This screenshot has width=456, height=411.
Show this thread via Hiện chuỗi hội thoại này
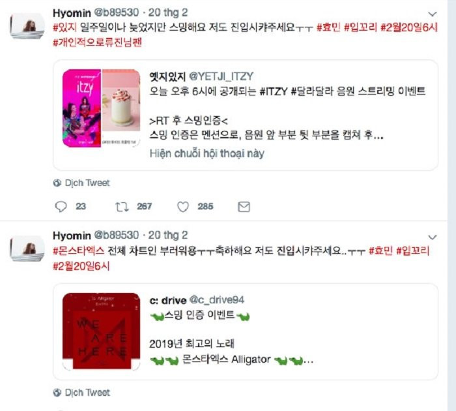[207, 153]
